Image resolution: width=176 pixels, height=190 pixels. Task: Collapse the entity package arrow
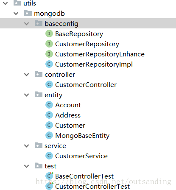(x=26, y=95)
